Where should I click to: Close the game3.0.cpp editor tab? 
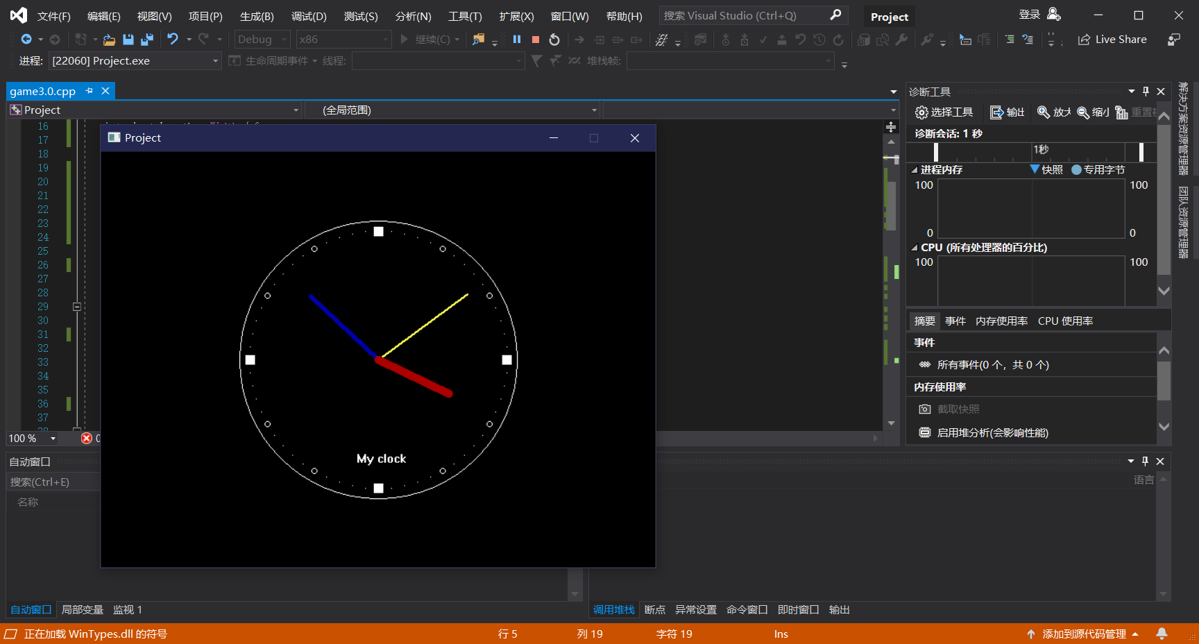click(105, 91)
